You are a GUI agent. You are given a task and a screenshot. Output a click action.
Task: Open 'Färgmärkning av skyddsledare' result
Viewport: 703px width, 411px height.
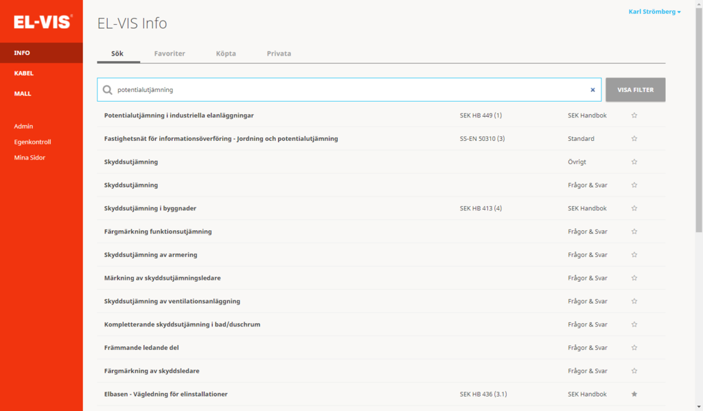pyautogui.click(x=152, y=371)
